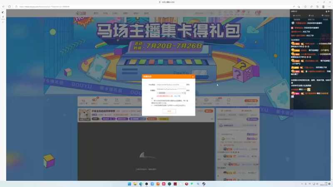Open the Steam icon on taskbar
This screenshot has width=333, height=187.
(x=204, y=184)
